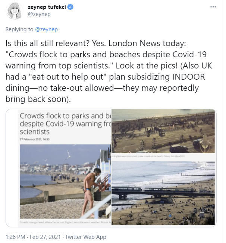Click zeynep tufekci's profile avatar

click(x=15, y=11)
